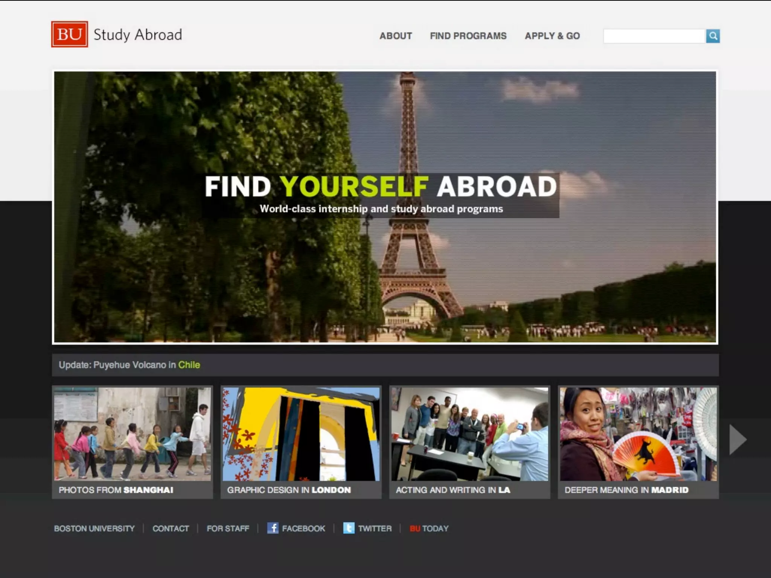Open Deeper Meaning in Madrid thumbnail
The image size is (771, 578).
click(638, 434)
